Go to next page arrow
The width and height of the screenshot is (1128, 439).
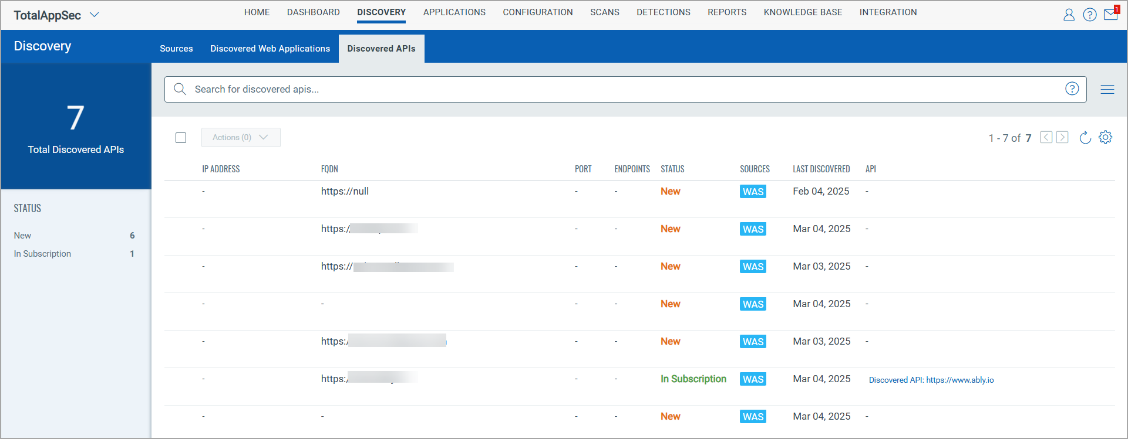1062,137
